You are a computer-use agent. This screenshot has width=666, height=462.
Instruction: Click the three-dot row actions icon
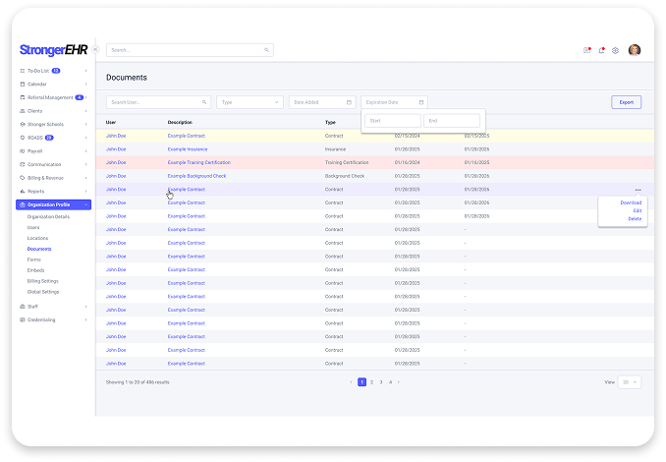pyautogui.click(x=638, y=189)
